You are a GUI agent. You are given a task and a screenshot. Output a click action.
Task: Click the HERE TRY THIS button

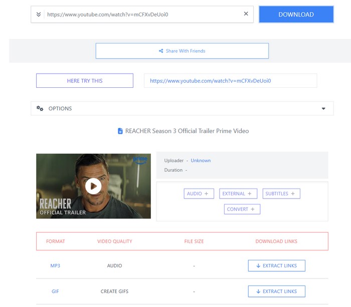[85, 81]
